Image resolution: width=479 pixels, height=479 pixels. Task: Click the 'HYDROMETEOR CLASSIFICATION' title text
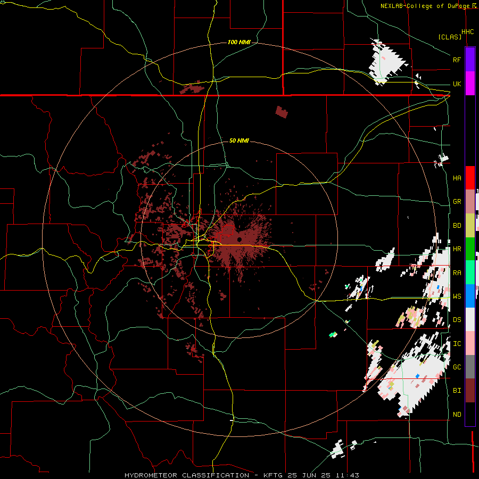tap(187, 475)
